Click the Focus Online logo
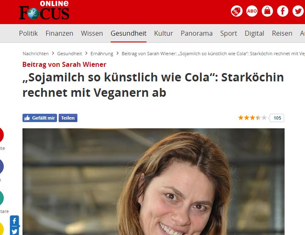305x235 pixels. coord(44,10)
